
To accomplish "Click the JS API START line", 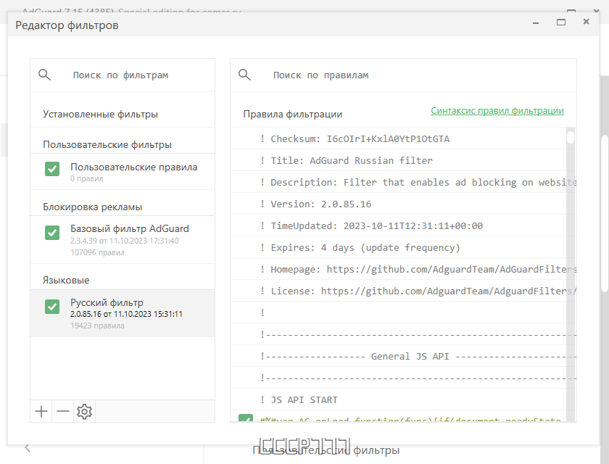I will coord(403,399).
